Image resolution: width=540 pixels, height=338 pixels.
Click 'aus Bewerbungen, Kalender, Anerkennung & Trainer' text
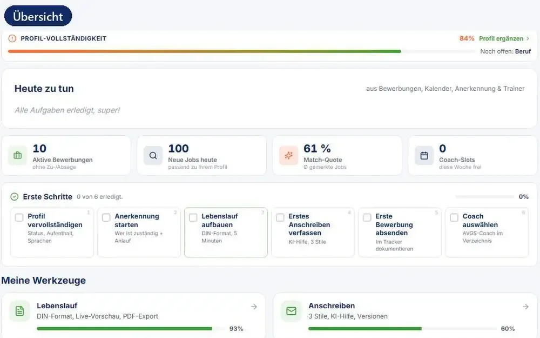446,89
